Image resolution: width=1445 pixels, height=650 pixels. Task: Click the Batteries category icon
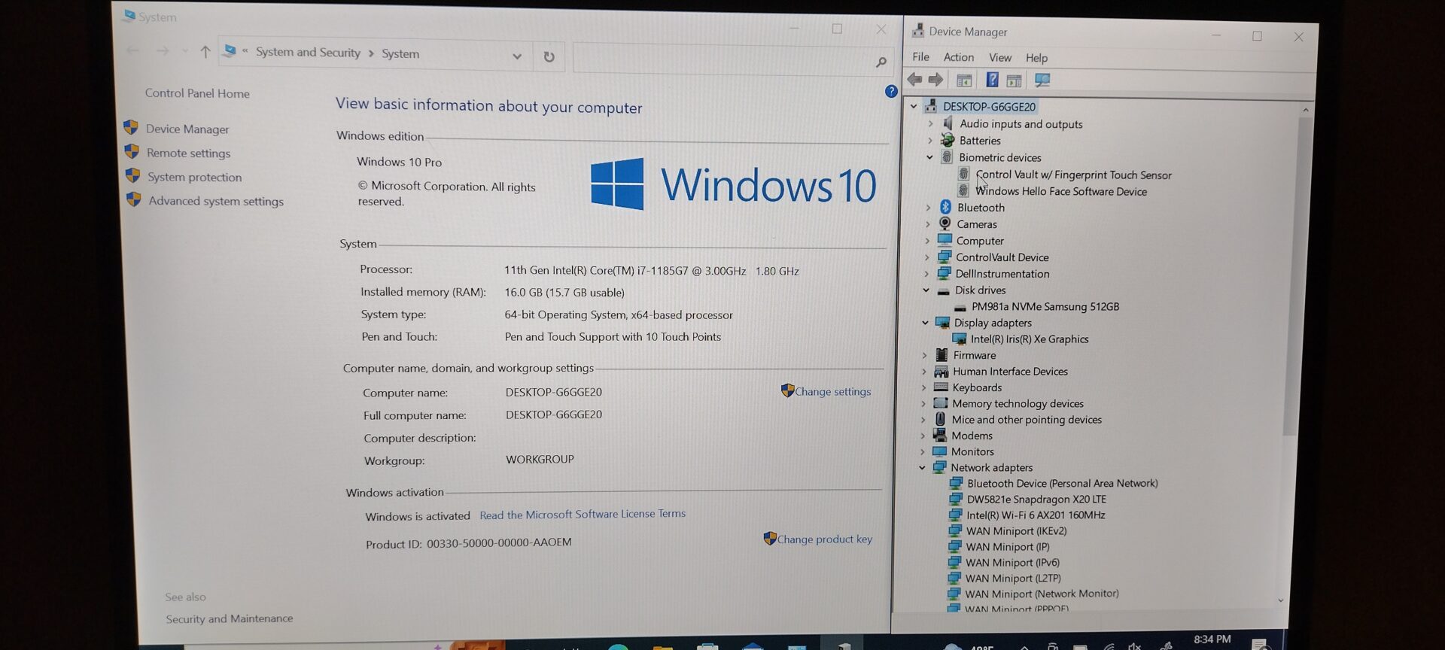(x=948, y=140)
